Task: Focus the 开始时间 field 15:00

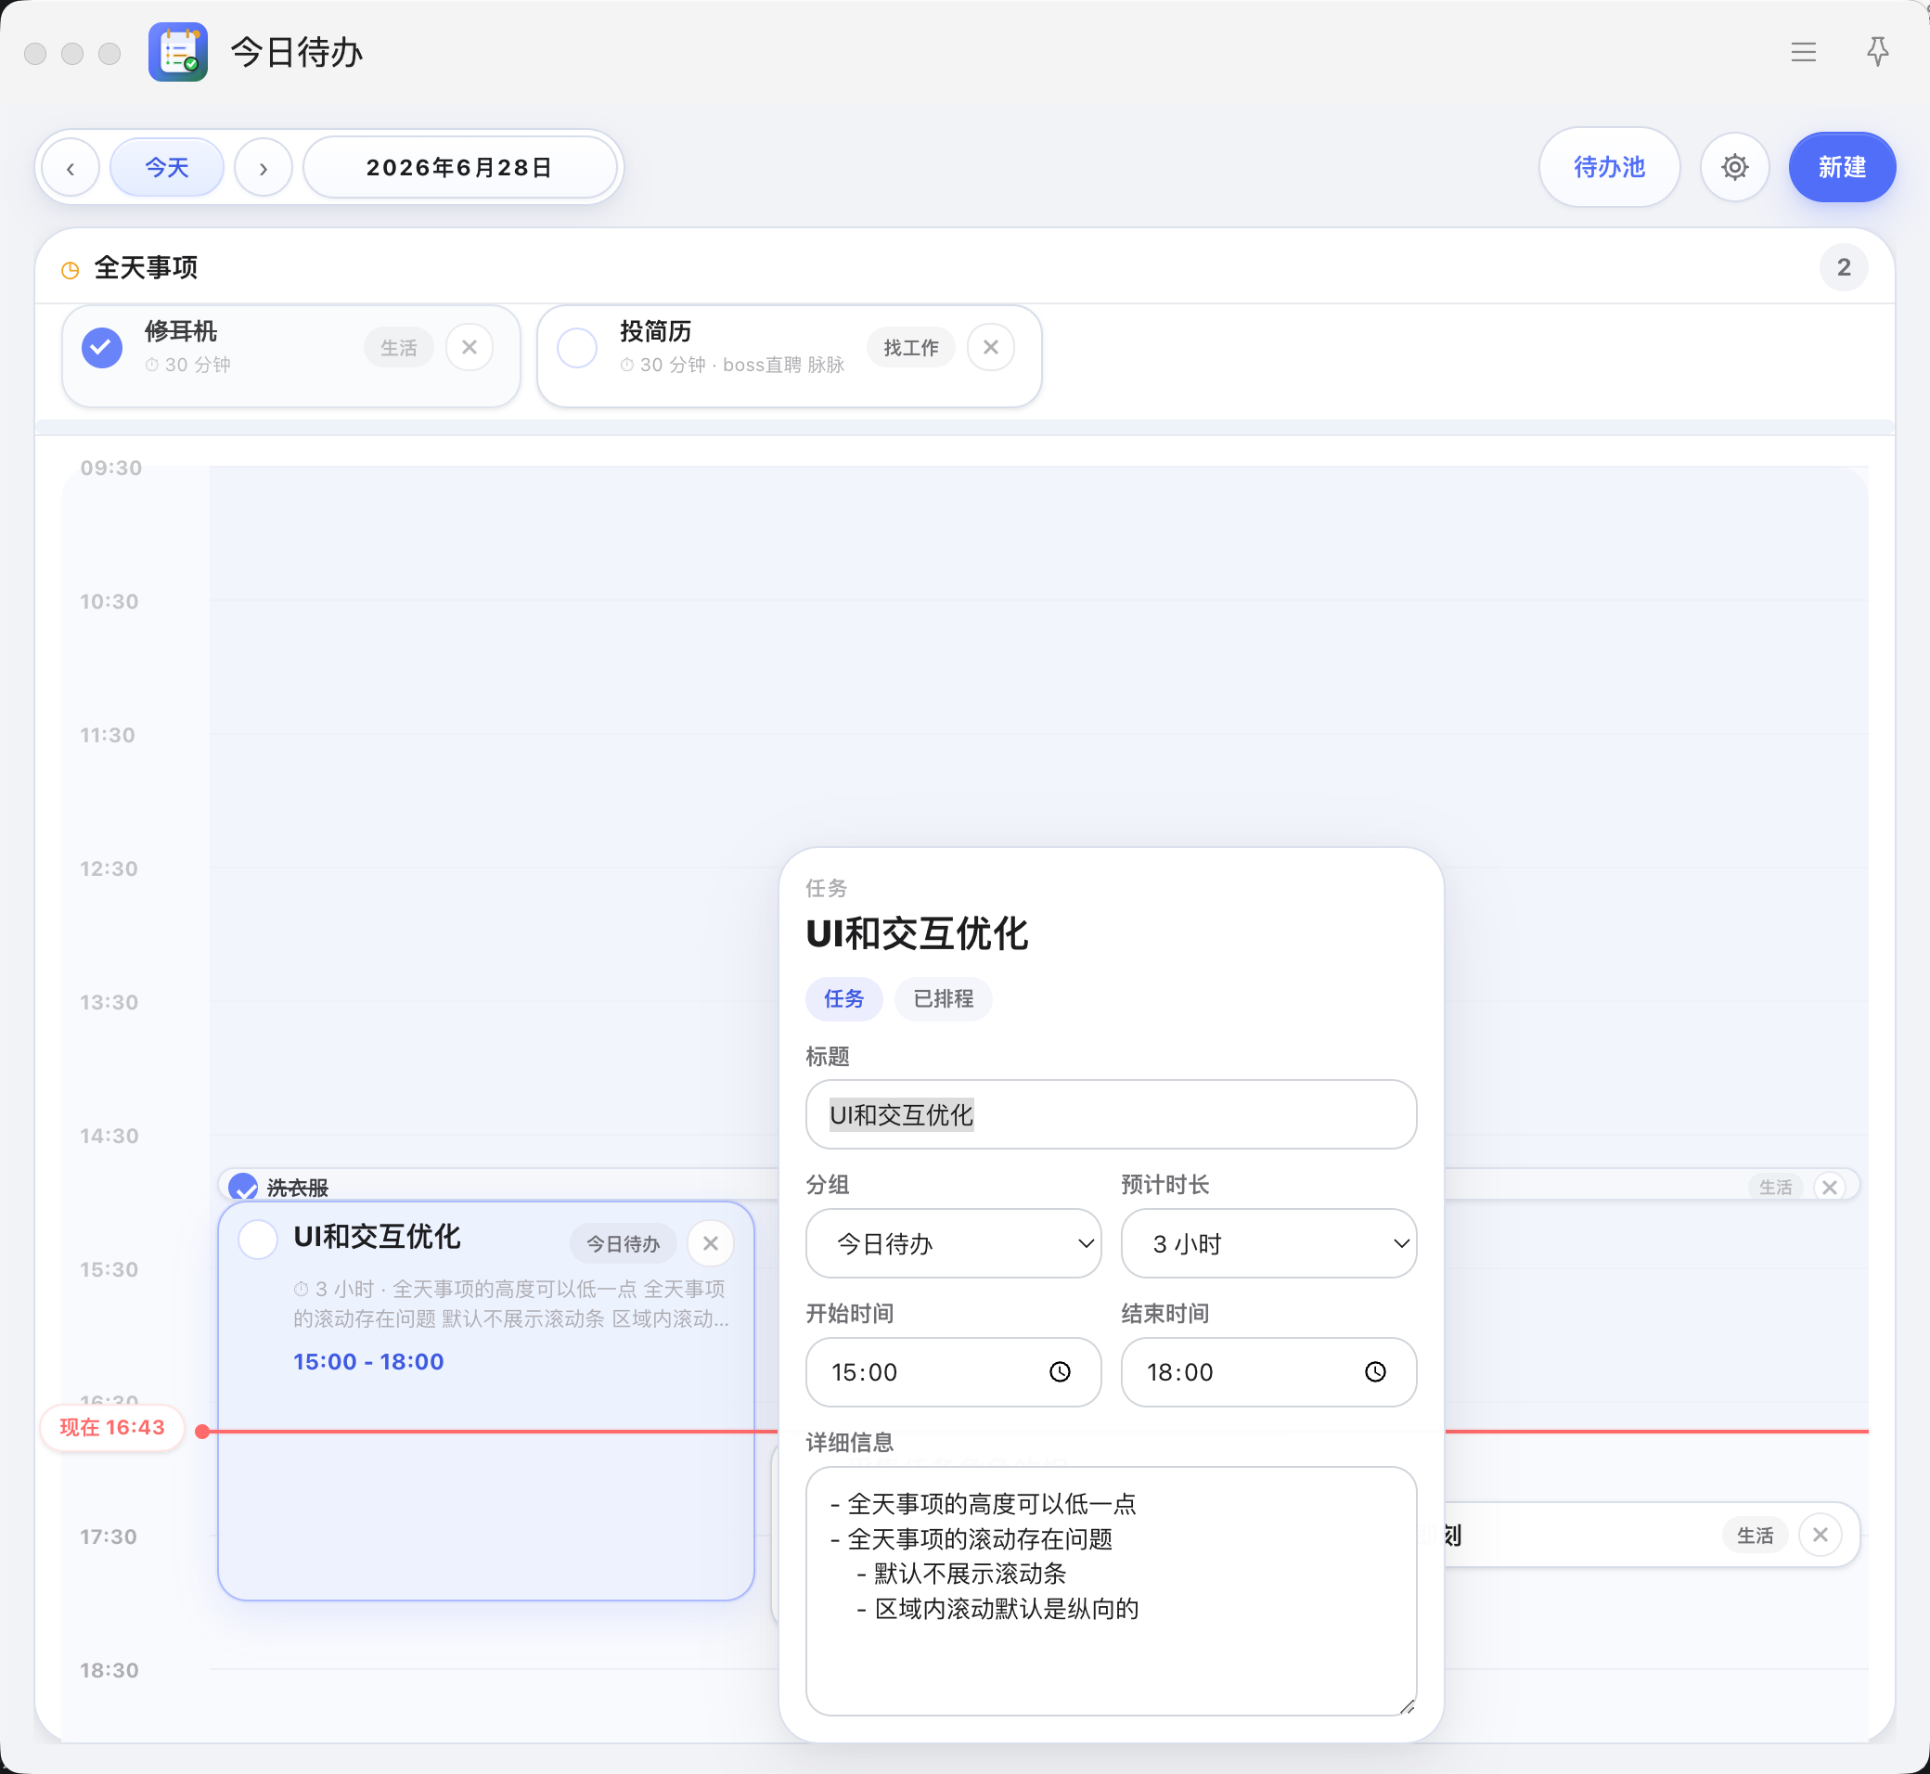Action: [954, 1373]
